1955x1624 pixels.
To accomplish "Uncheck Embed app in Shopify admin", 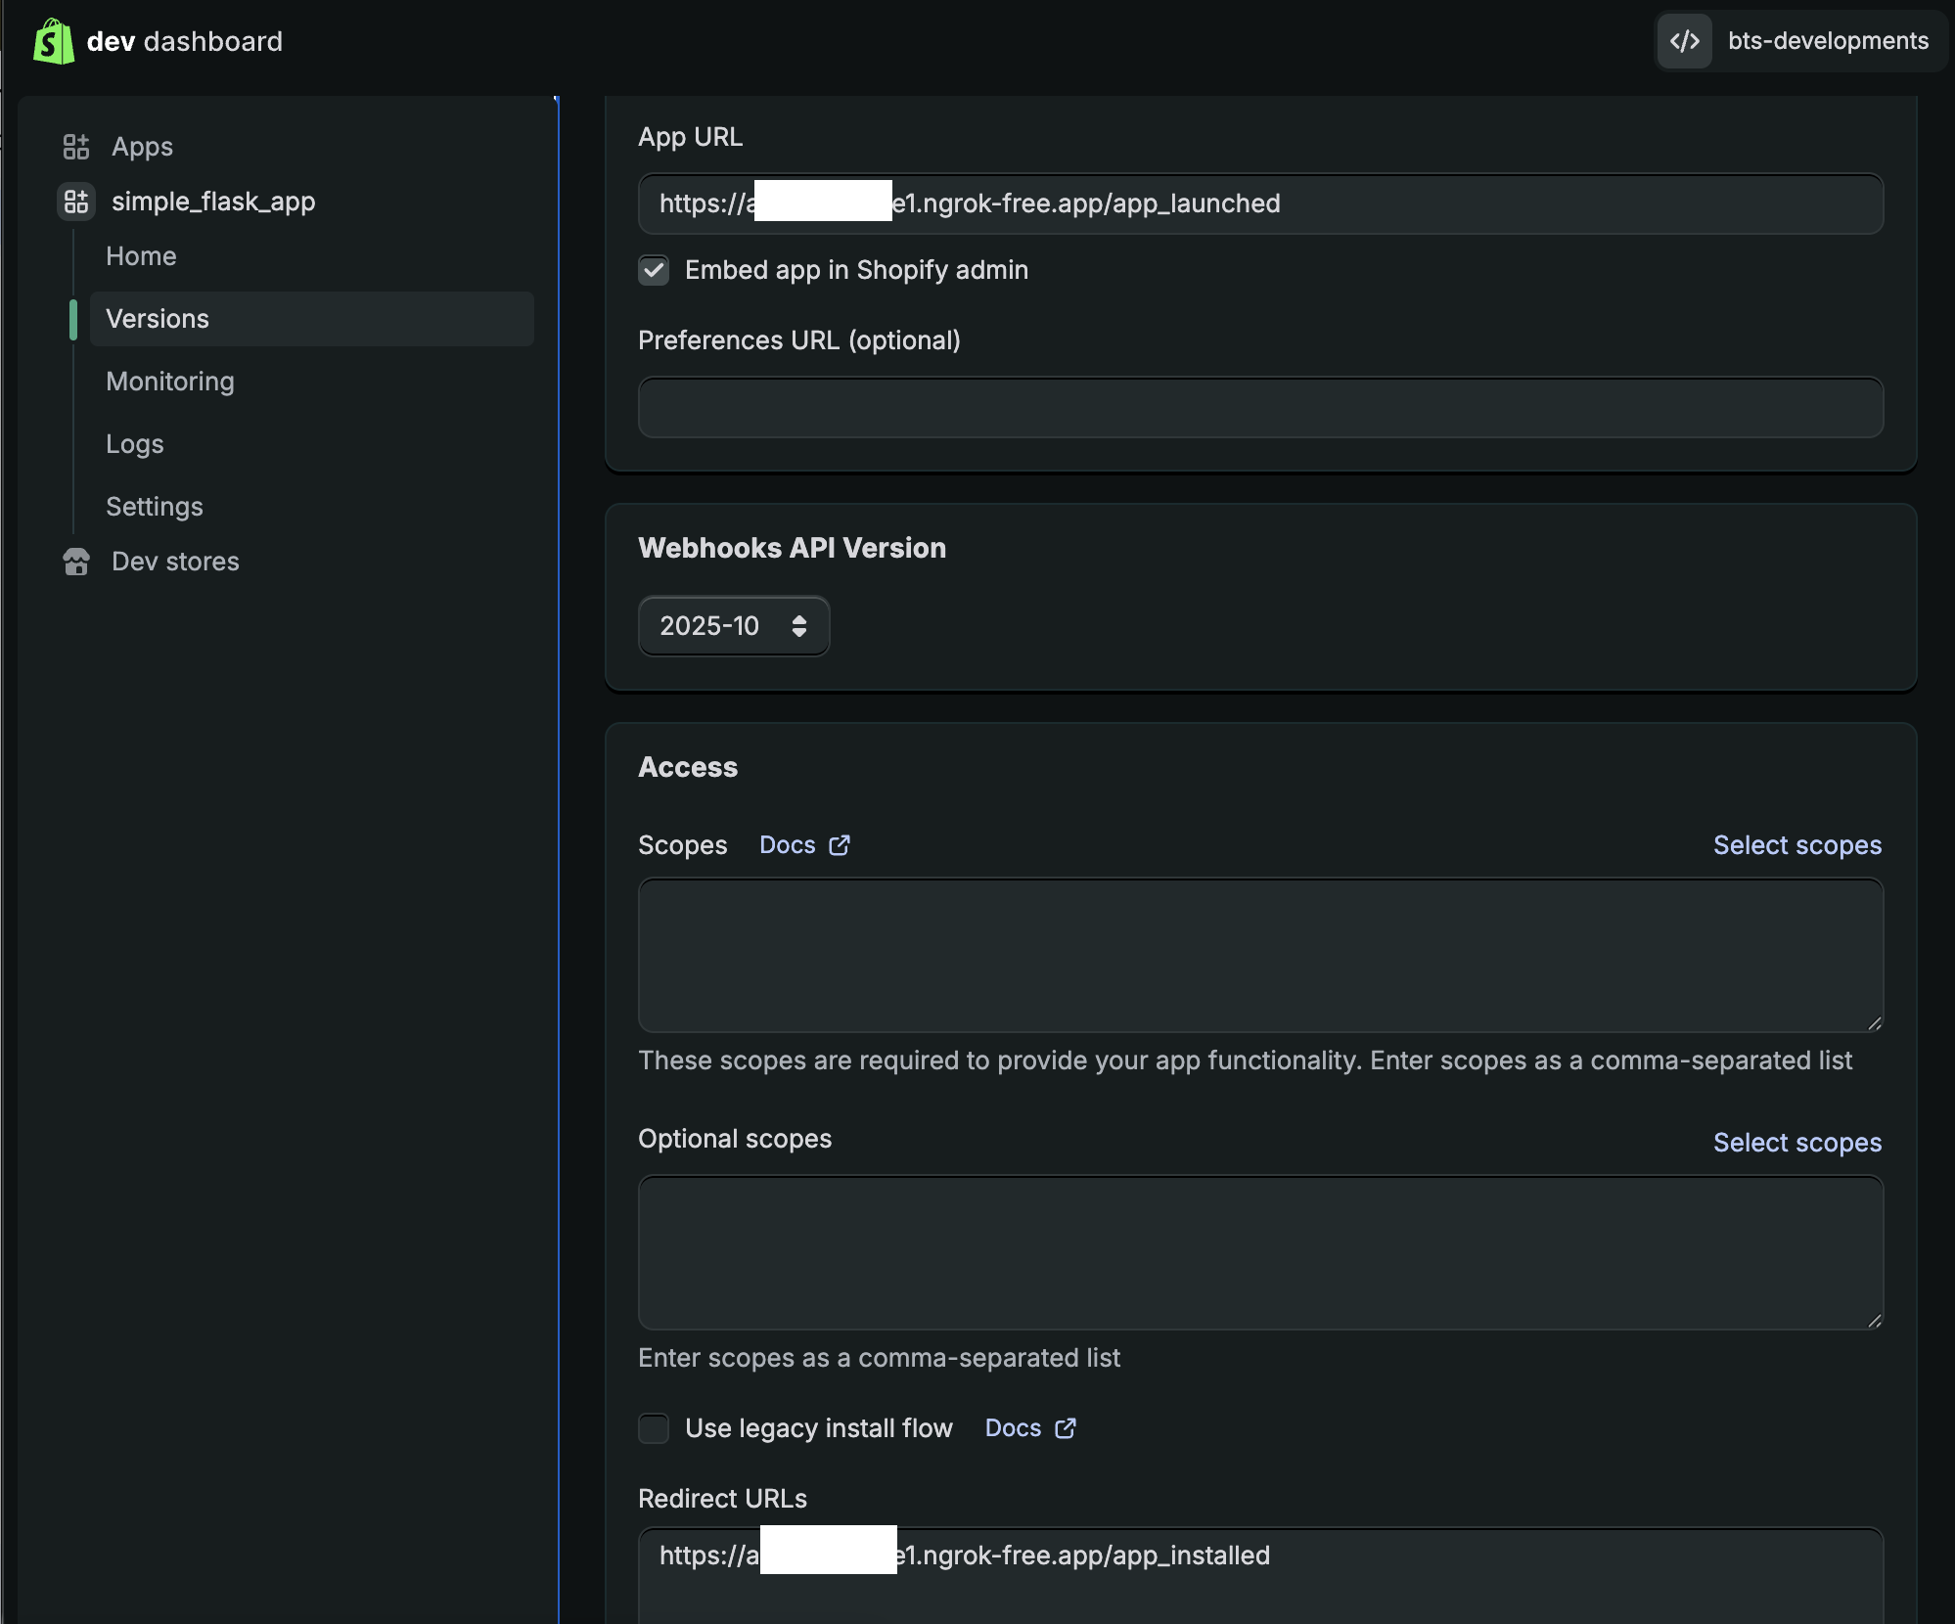I will pos(654,270).
